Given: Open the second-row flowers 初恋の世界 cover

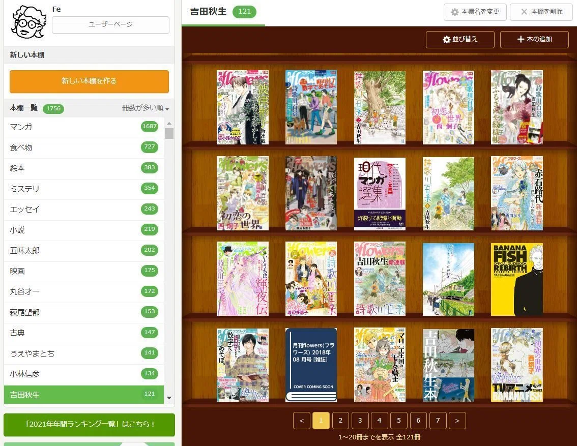Looking at the screenshot, I should 243,193.
